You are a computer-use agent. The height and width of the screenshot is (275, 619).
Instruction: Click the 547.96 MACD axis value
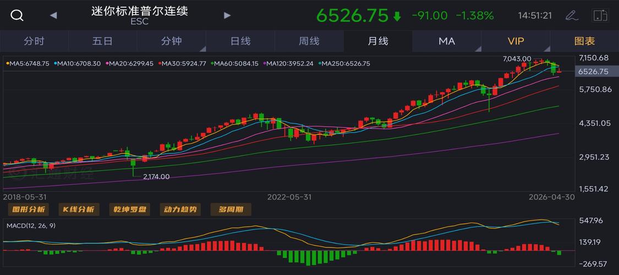pyautogui.click(x=591, y=221)
